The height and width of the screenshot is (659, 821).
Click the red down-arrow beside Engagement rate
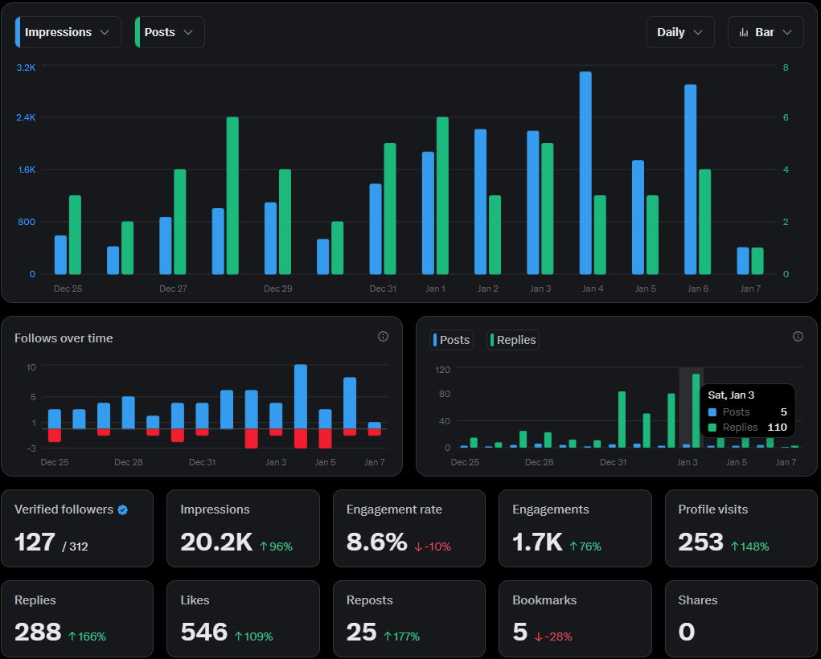(417, 546)
